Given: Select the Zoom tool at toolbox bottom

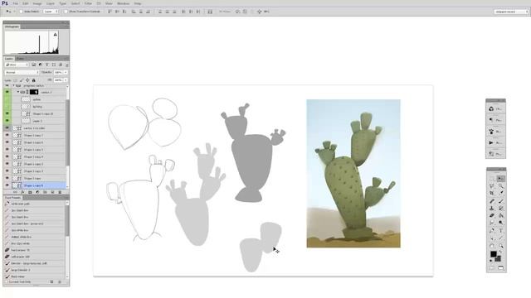Looking at the screenshot, I should pyautogui.click(x=500, y=246).
